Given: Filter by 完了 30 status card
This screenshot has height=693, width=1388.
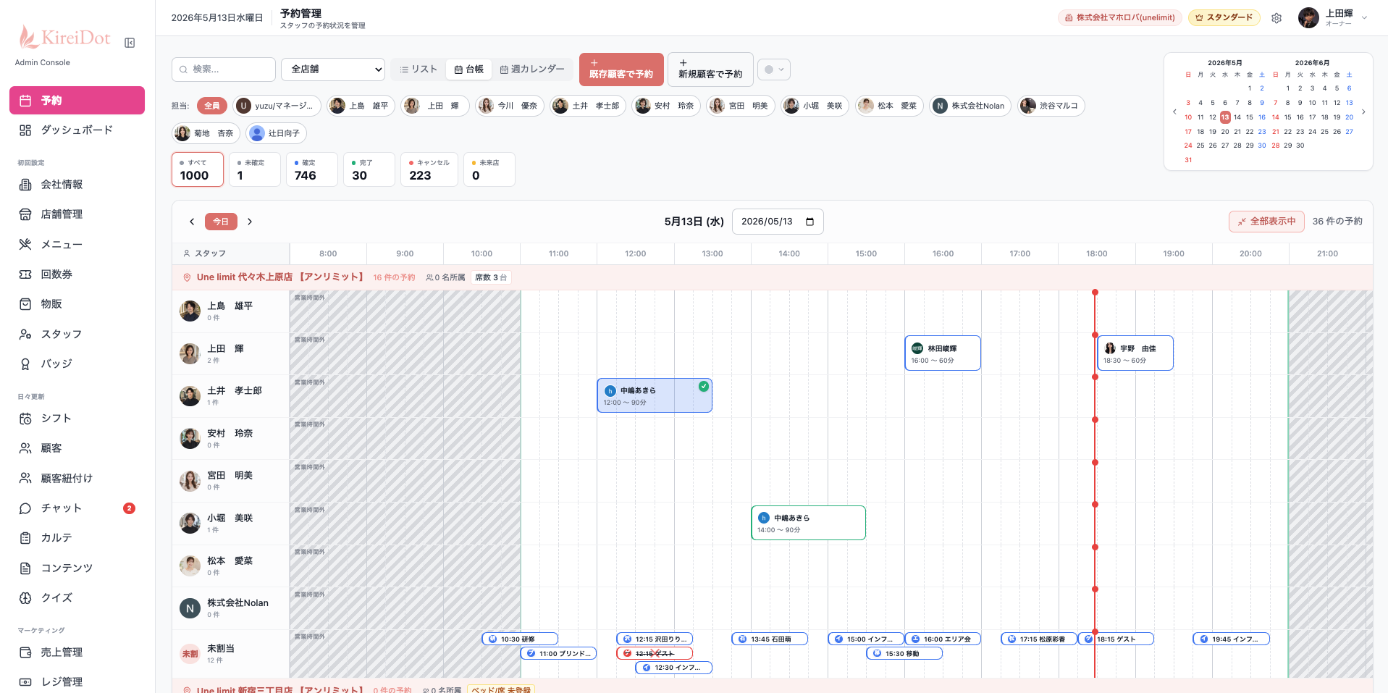Looking at the screenshot, I should (x=369, y=169).
